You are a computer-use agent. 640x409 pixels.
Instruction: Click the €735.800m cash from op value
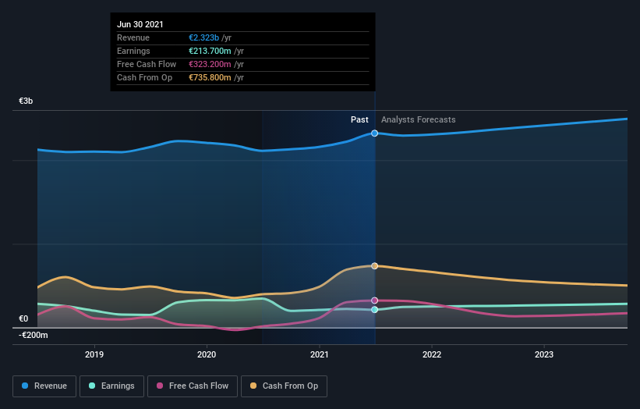210,77
